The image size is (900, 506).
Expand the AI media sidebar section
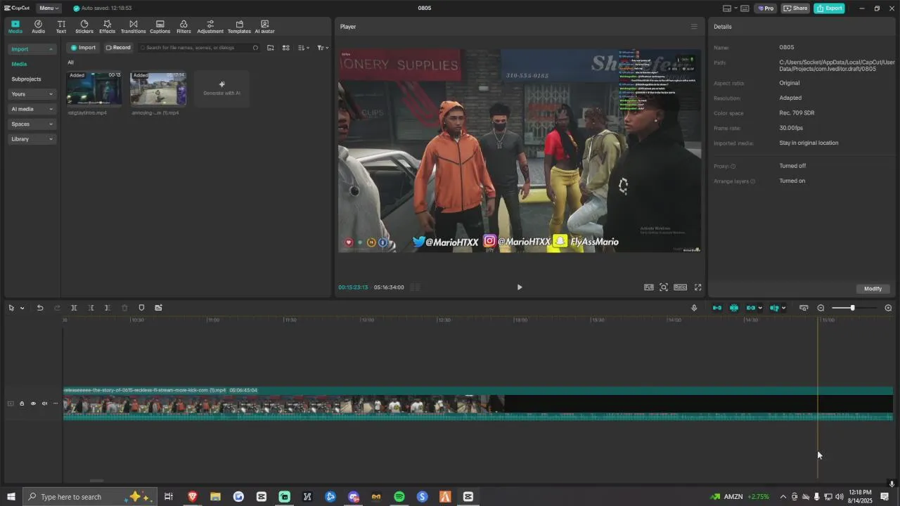click(x=32, y=109)
